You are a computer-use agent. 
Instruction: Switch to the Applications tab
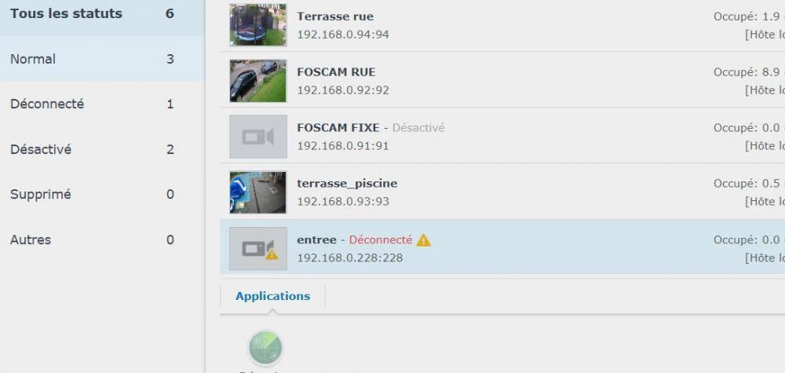click(x=273, y=296)
